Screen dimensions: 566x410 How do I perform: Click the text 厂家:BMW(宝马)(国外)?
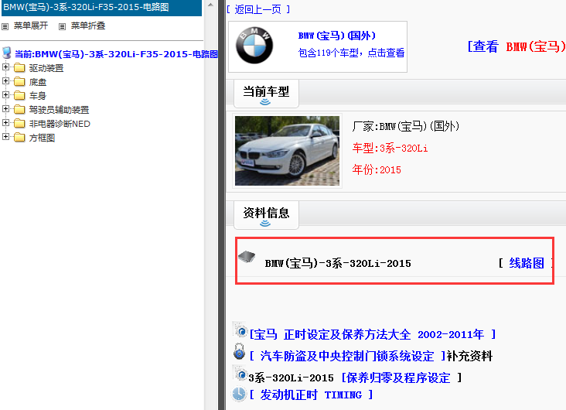coord(406,126)
